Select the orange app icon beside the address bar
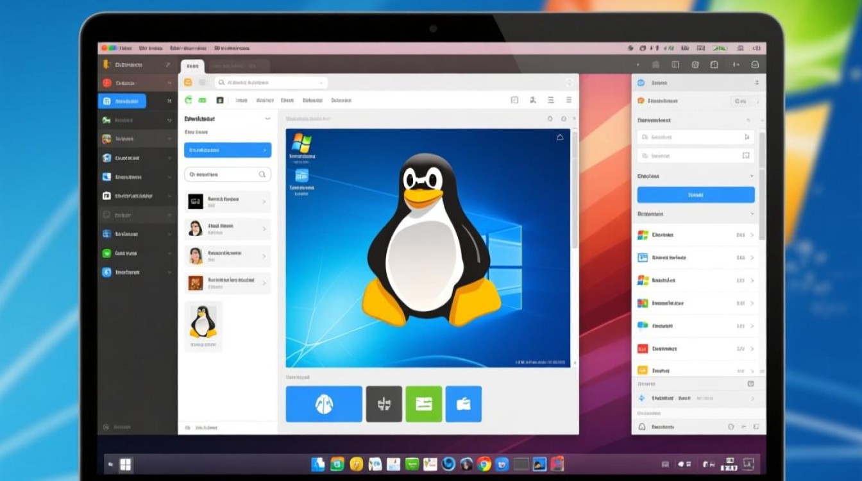Image resolution: width=862 pixels, height=481 pixels. 188,82
